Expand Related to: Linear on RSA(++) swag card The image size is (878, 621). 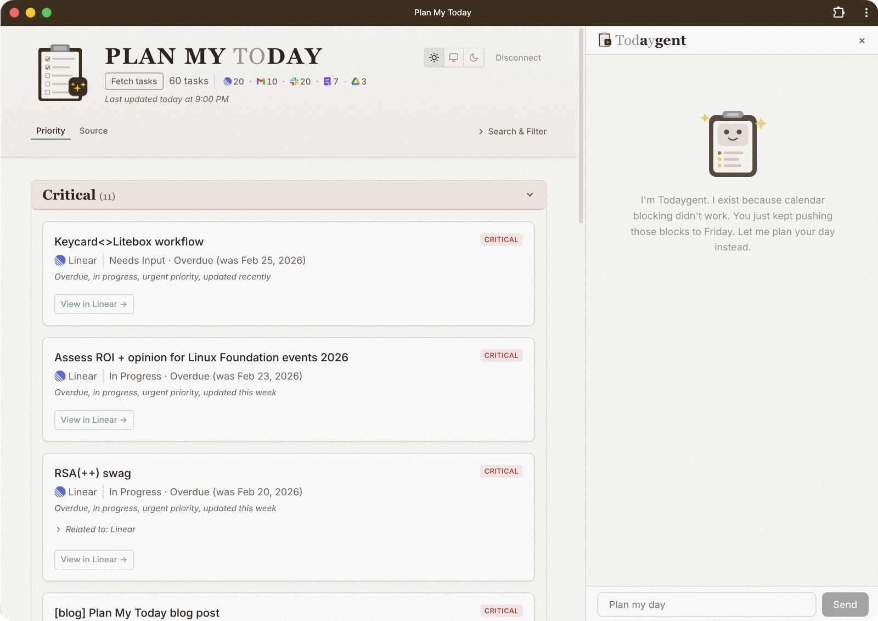[x=96, y=529]
